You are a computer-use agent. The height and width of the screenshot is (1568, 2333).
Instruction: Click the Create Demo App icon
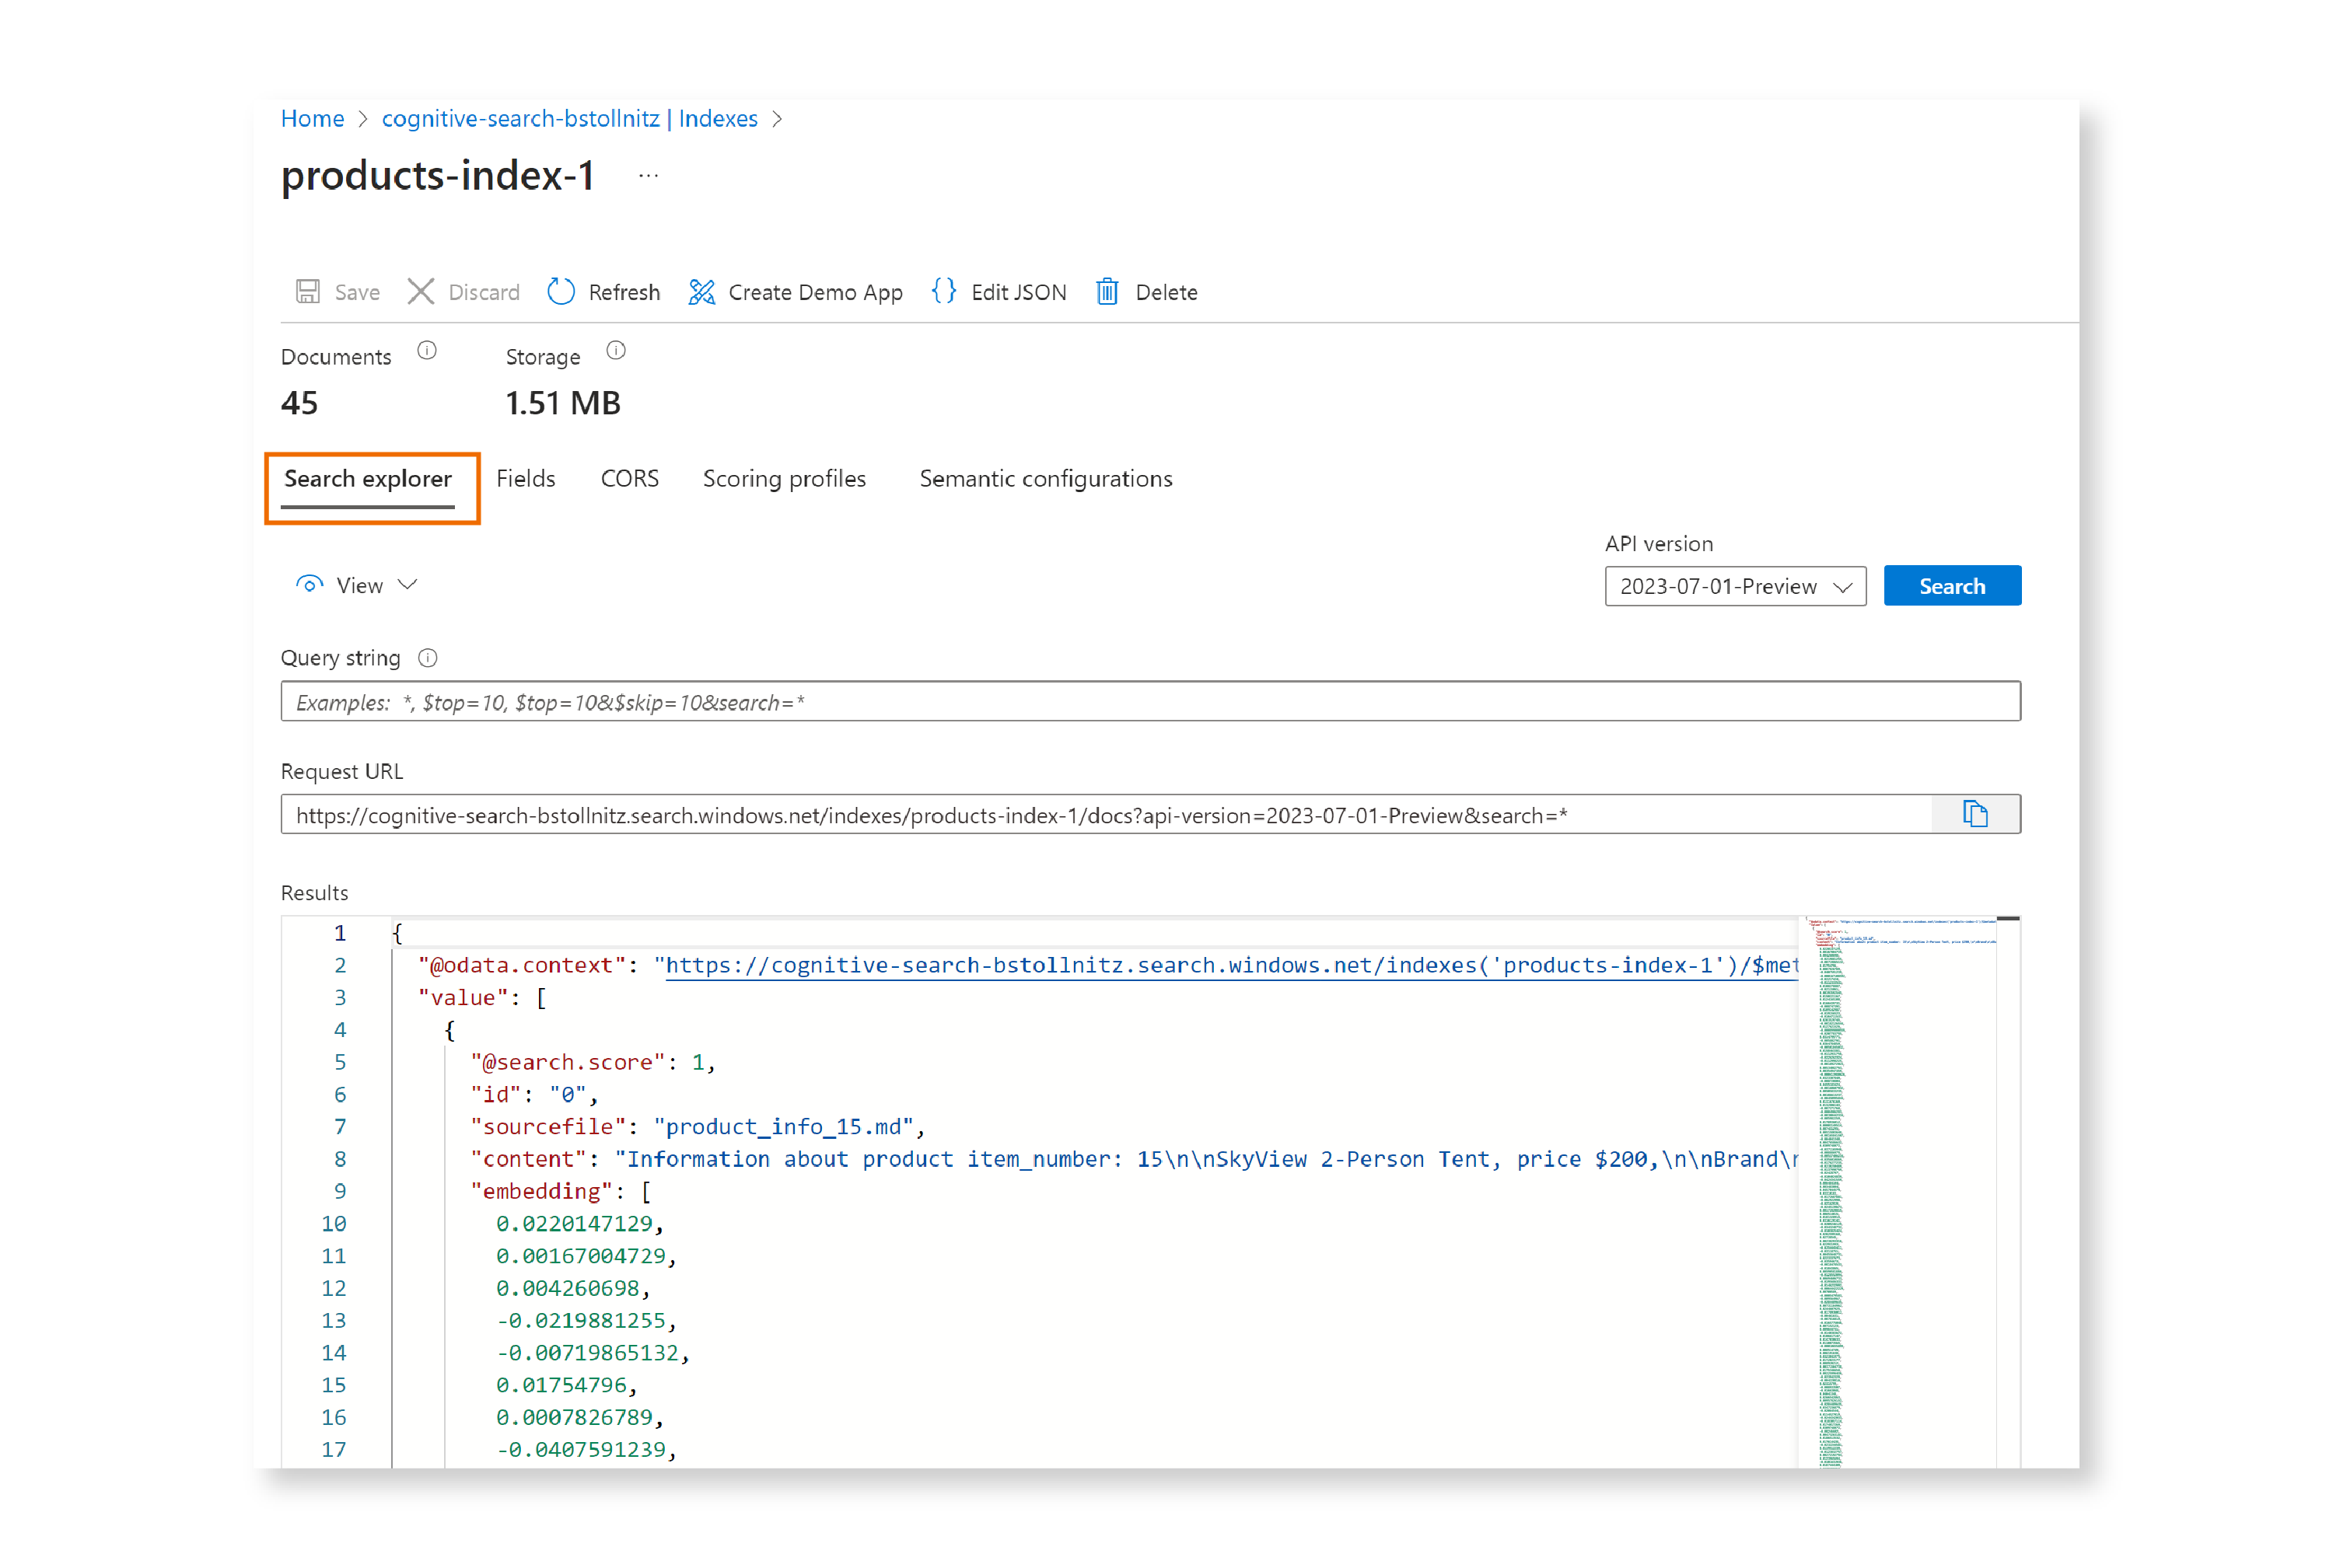[x=701, y=292]
